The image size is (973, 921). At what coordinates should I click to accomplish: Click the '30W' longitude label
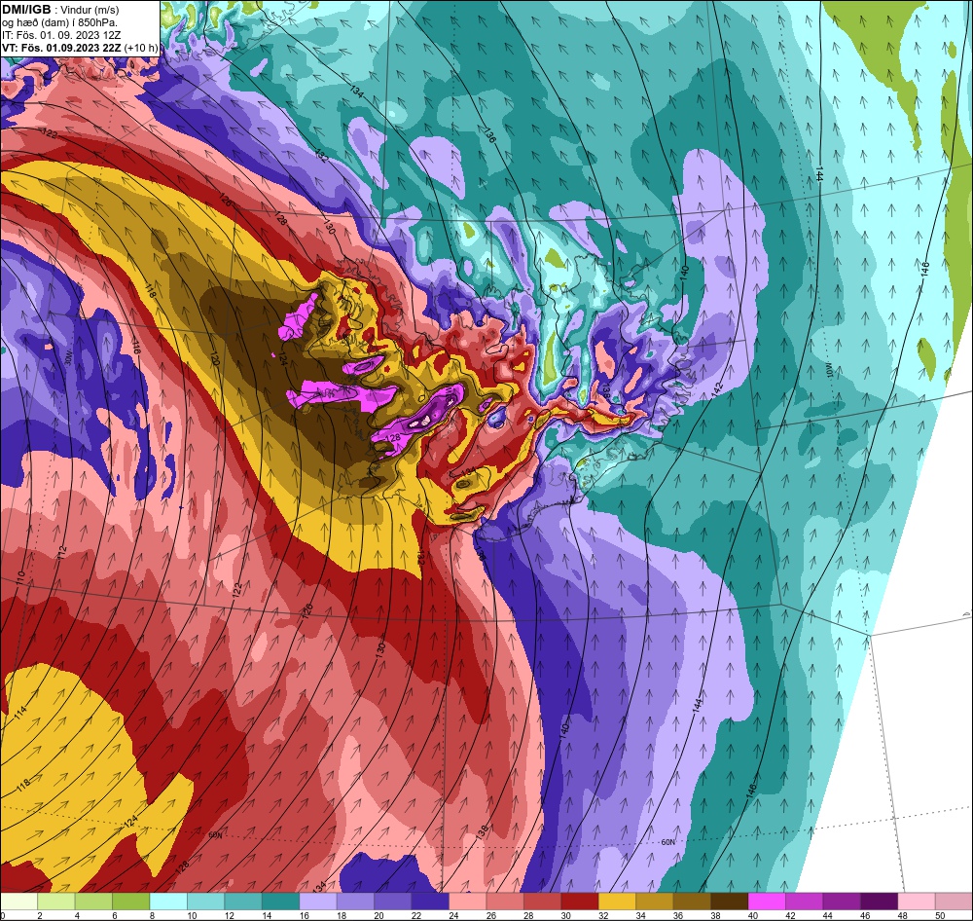[x=68, y=358]
